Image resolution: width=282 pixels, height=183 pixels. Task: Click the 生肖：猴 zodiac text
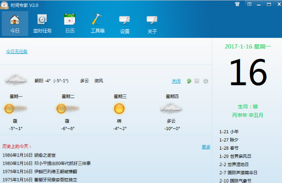[248, 107]
